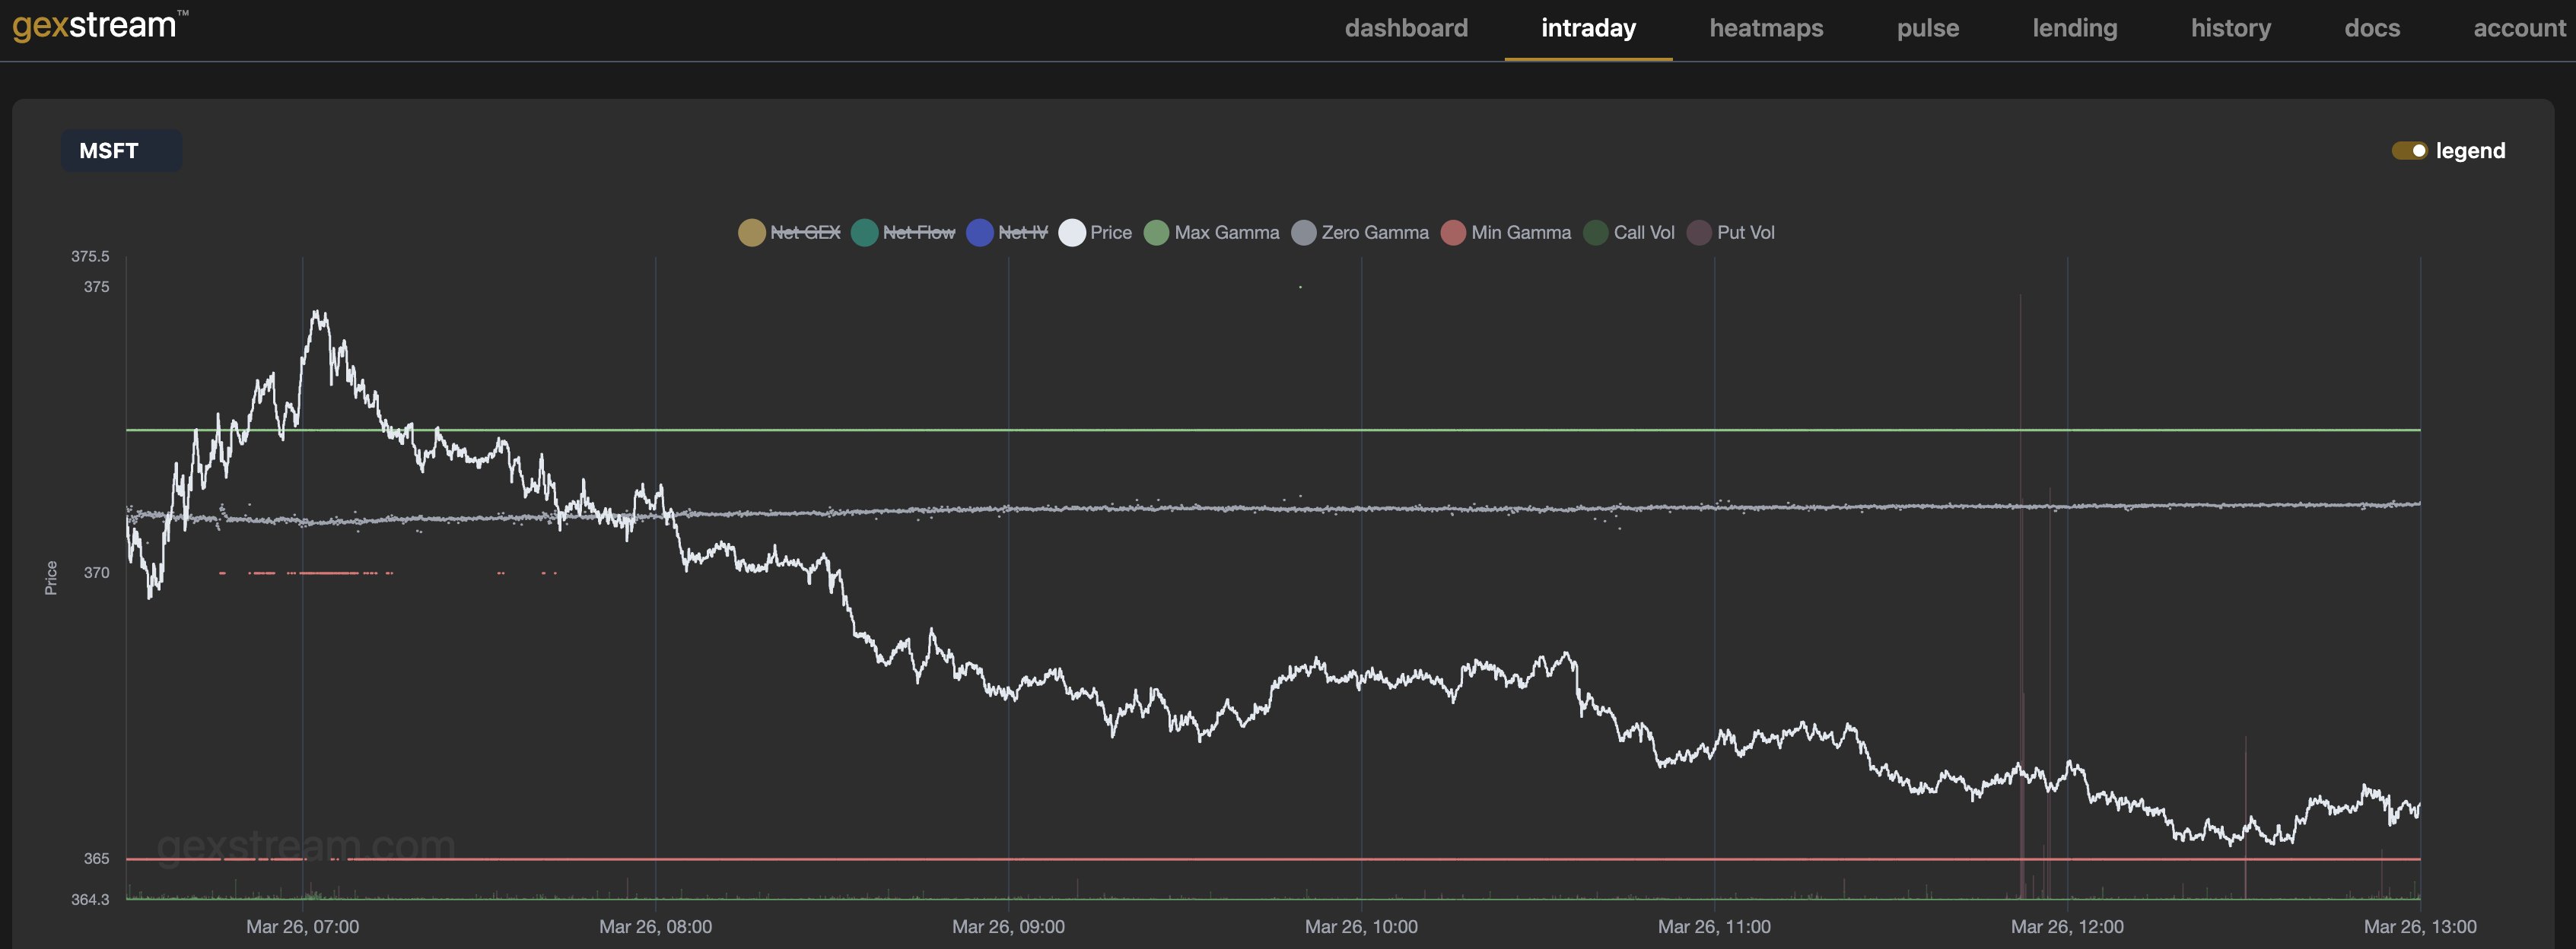Switch to the heatmaps tab

click(1766, 28)
